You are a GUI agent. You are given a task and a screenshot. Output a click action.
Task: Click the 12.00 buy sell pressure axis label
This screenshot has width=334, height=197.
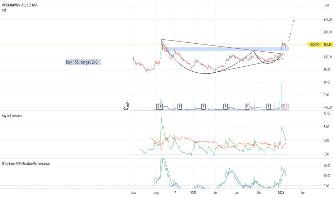327,113
